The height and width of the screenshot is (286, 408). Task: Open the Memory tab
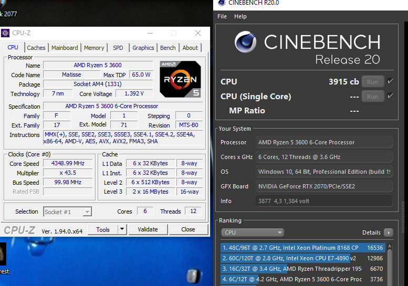[x=94, y=48]
